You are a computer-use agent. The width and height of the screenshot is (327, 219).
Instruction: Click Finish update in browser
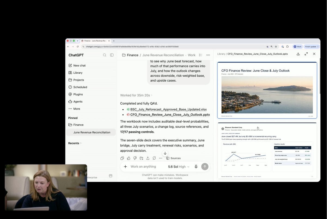(x=311, y=47)
